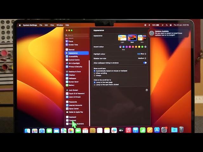Open the Highlight colour dropdown
The image size is (203, 152).
point(142,54)
